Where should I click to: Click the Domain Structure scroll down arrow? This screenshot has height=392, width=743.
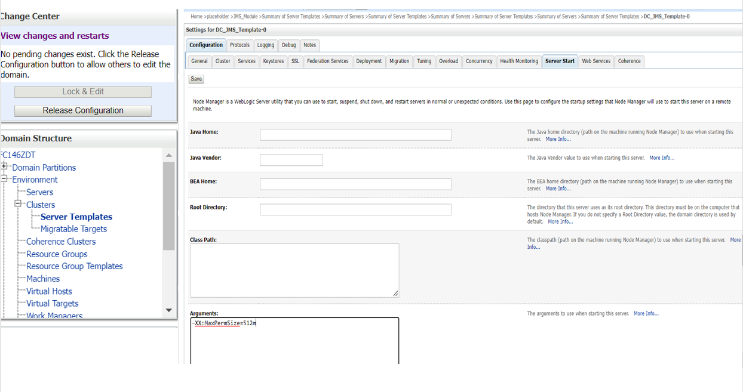[168, 310]
